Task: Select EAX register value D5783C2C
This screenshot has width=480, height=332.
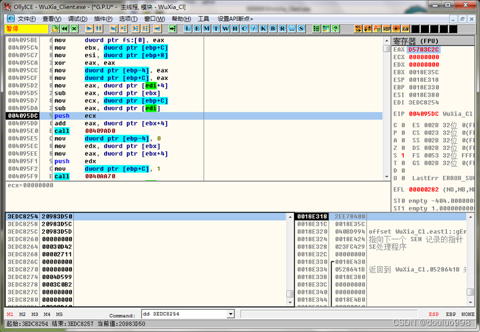Action: (x=423, y=50)
